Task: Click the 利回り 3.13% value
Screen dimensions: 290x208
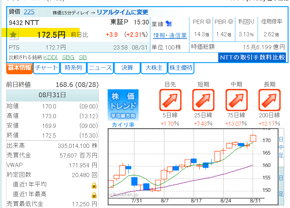Action: [x=246, y=34]
